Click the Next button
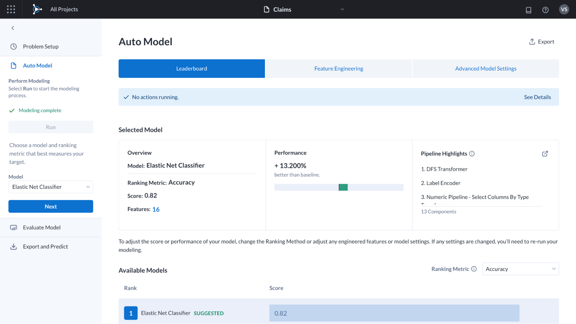Screen dimensions: 576x324 pyautogui.click(x=50, y=206)
